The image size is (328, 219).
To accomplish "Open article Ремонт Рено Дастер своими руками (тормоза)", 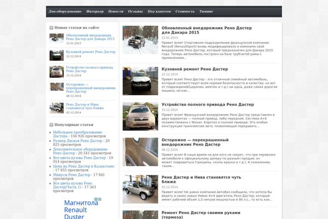I will 201,215.
